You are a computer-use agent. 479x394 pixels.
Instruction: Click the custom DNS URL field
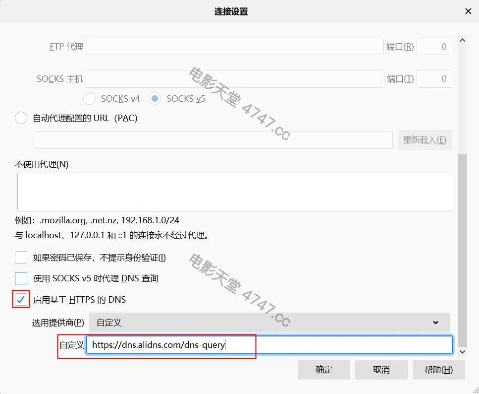269,345
